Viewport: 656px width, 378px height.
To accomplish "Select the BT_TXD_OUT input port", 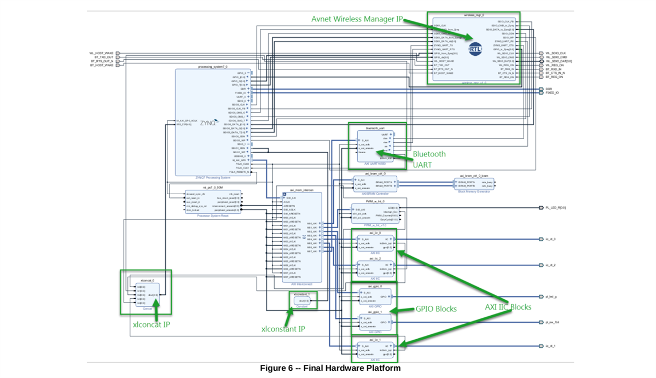I will pos(118,57).
